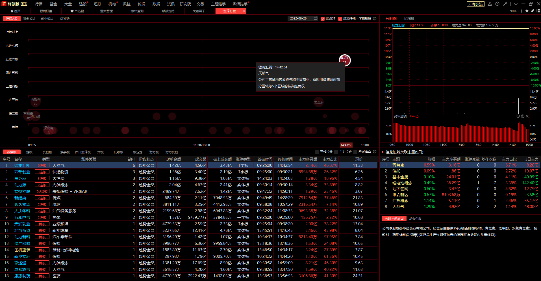
Task: Click the plus button to increase the 90% zoom
Action: pyautogui.click(x=521, y=11)
